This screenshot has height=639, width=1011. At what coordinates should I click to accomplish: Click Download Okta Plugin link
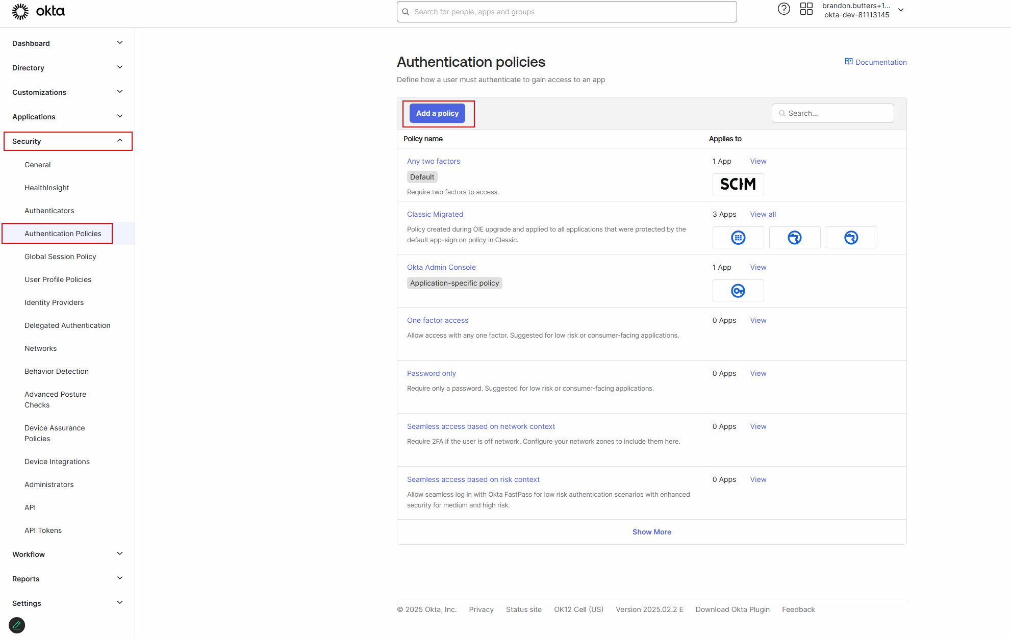(x=732, y=609)
